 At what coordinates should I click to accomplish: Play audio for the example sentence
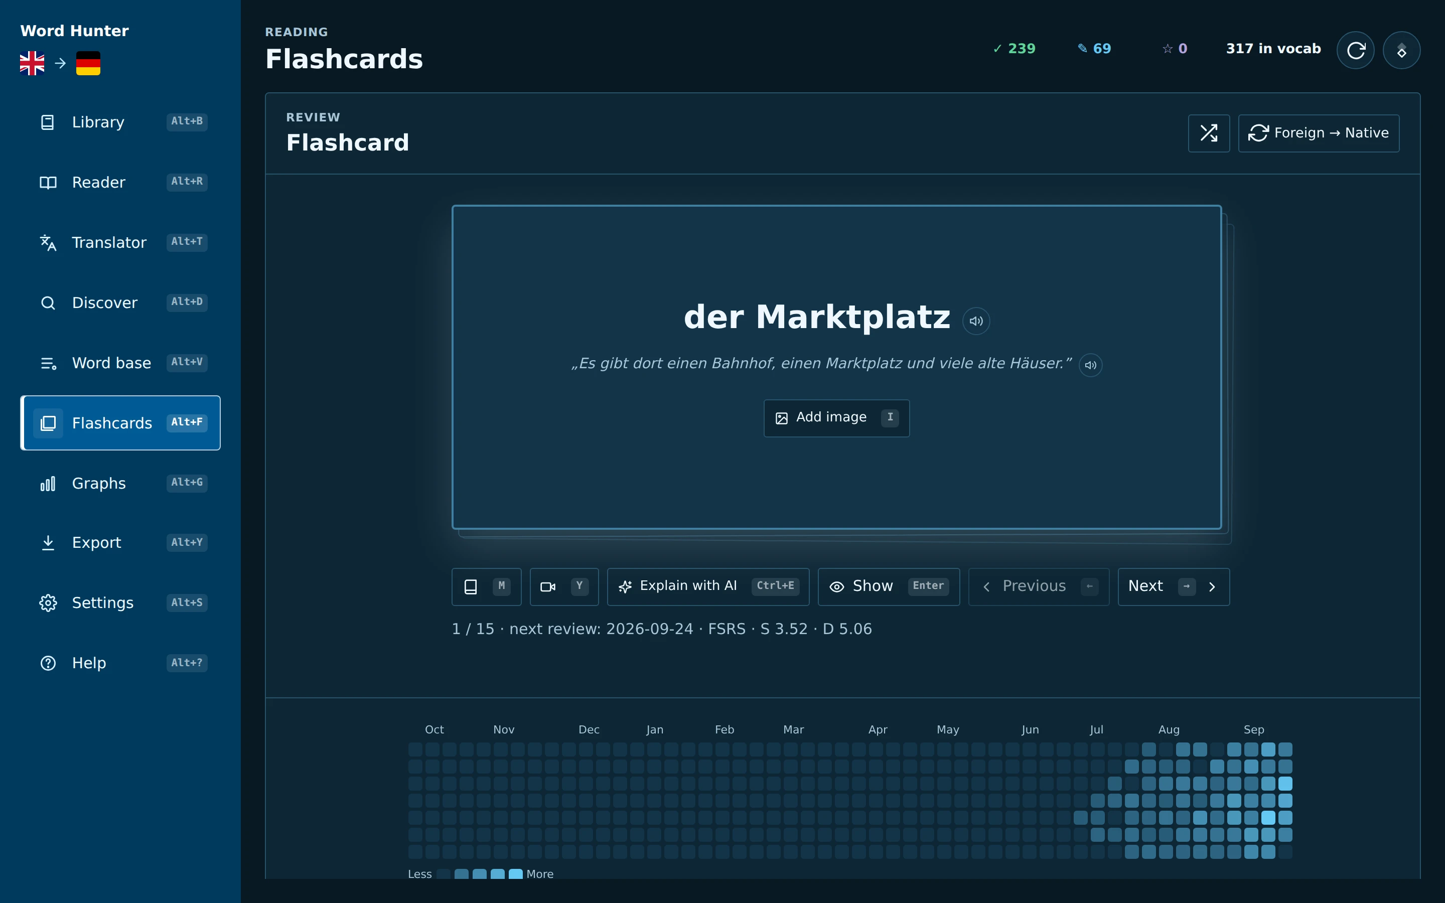point(1090,365)
